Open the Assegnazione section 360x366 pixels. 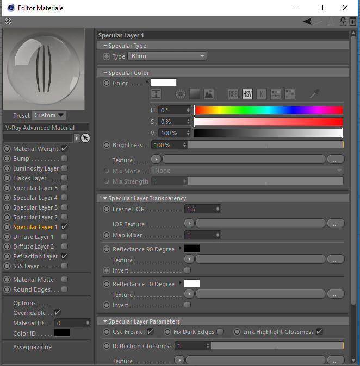(x=32, y=347)
